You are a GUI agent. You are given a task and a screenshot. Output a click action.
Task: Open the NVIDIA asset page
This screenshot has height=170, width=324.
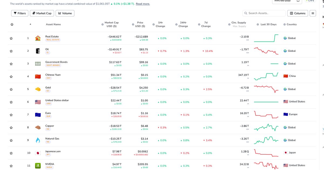[50, 164]
